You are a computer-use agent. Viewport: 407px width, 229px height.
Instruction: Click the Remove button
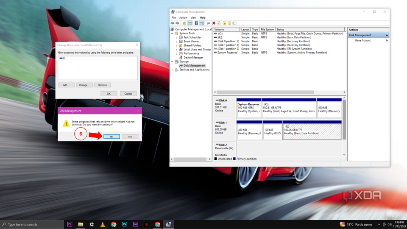(102, 85)
